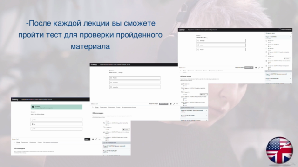Click skip question link in middle screenshot
This screenshot has width=298, height=167.
[154, 104]
